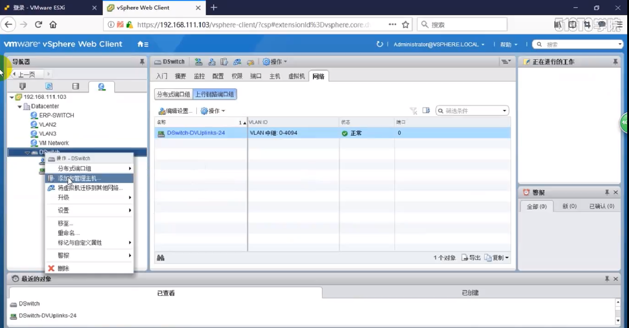
Task: Open the 摘要 tab
Action: click(180, 76)
